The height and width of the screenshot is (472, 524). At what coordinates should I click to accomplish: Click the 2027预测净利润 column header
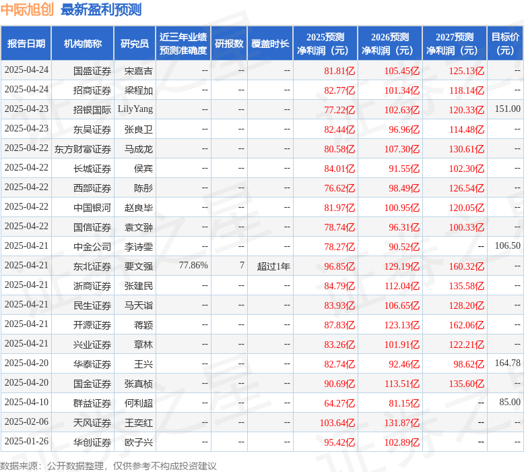click(x=455, y=43)
